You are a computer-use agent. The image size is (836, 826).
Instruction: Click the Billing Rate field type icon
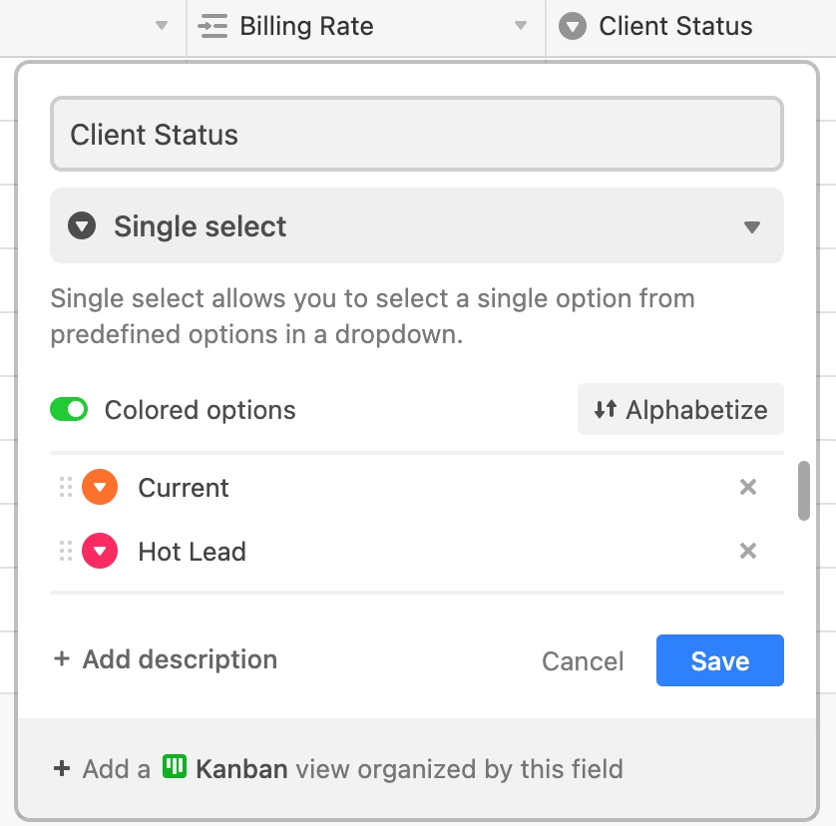pyautogui.click(x=213, y=27)
